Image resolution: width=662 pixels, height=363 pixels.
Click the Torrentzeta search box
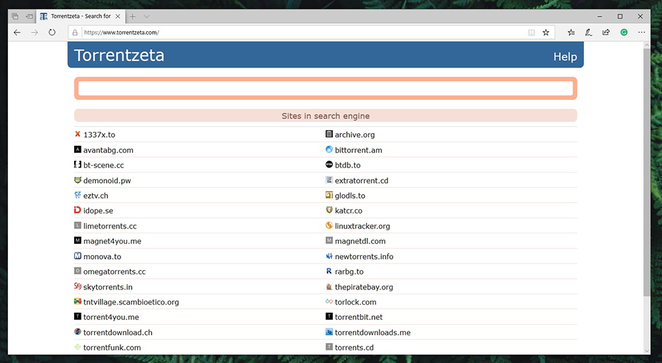click(x=326, y=88)
